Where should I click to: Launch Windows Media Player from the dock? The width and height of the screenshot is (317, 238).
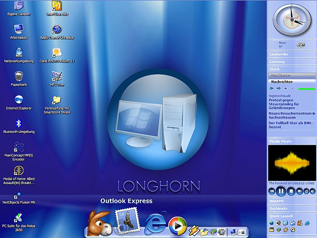point(177,226)
